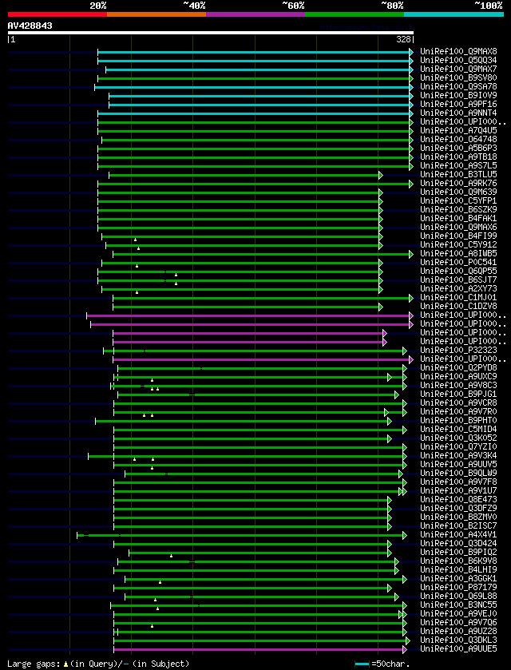
Task: Select the UniRef100_Q6QP55 label
Action: click(x=458, y=271)
